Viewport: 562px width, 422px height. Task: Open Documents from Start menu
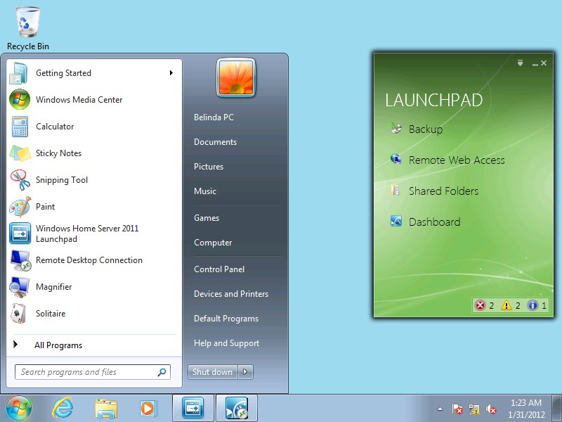tap(215, 142)
